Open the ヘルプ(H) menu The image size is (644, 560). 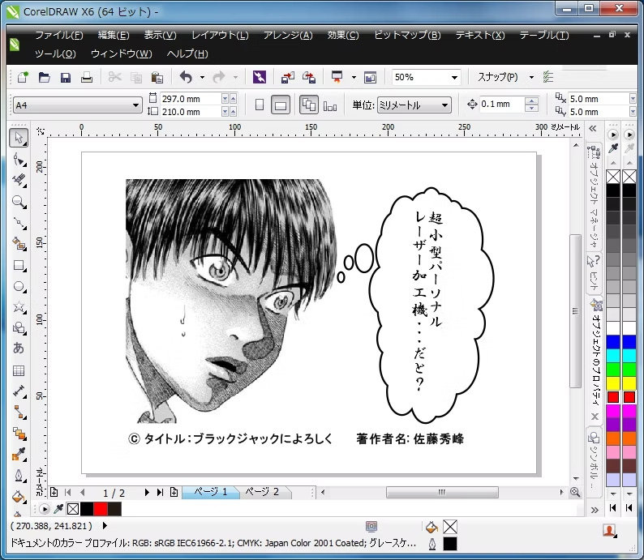pyautogui.click(x=187, y=53)
